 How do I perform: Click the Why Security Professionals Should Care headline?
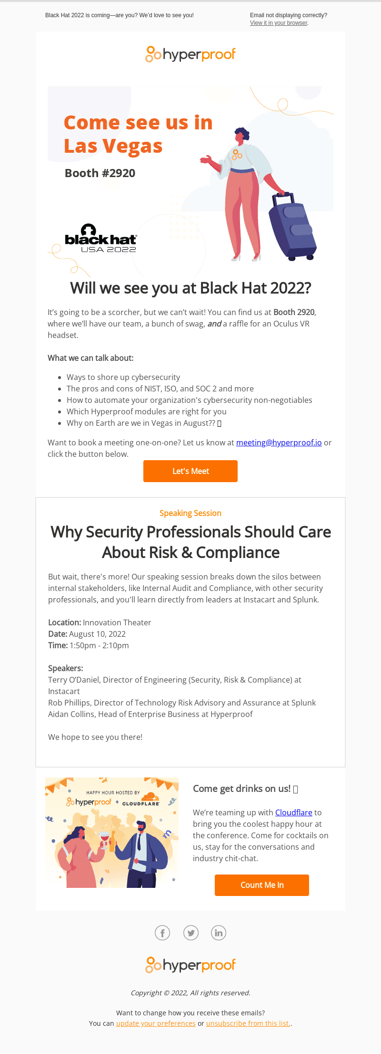point(190,542)
